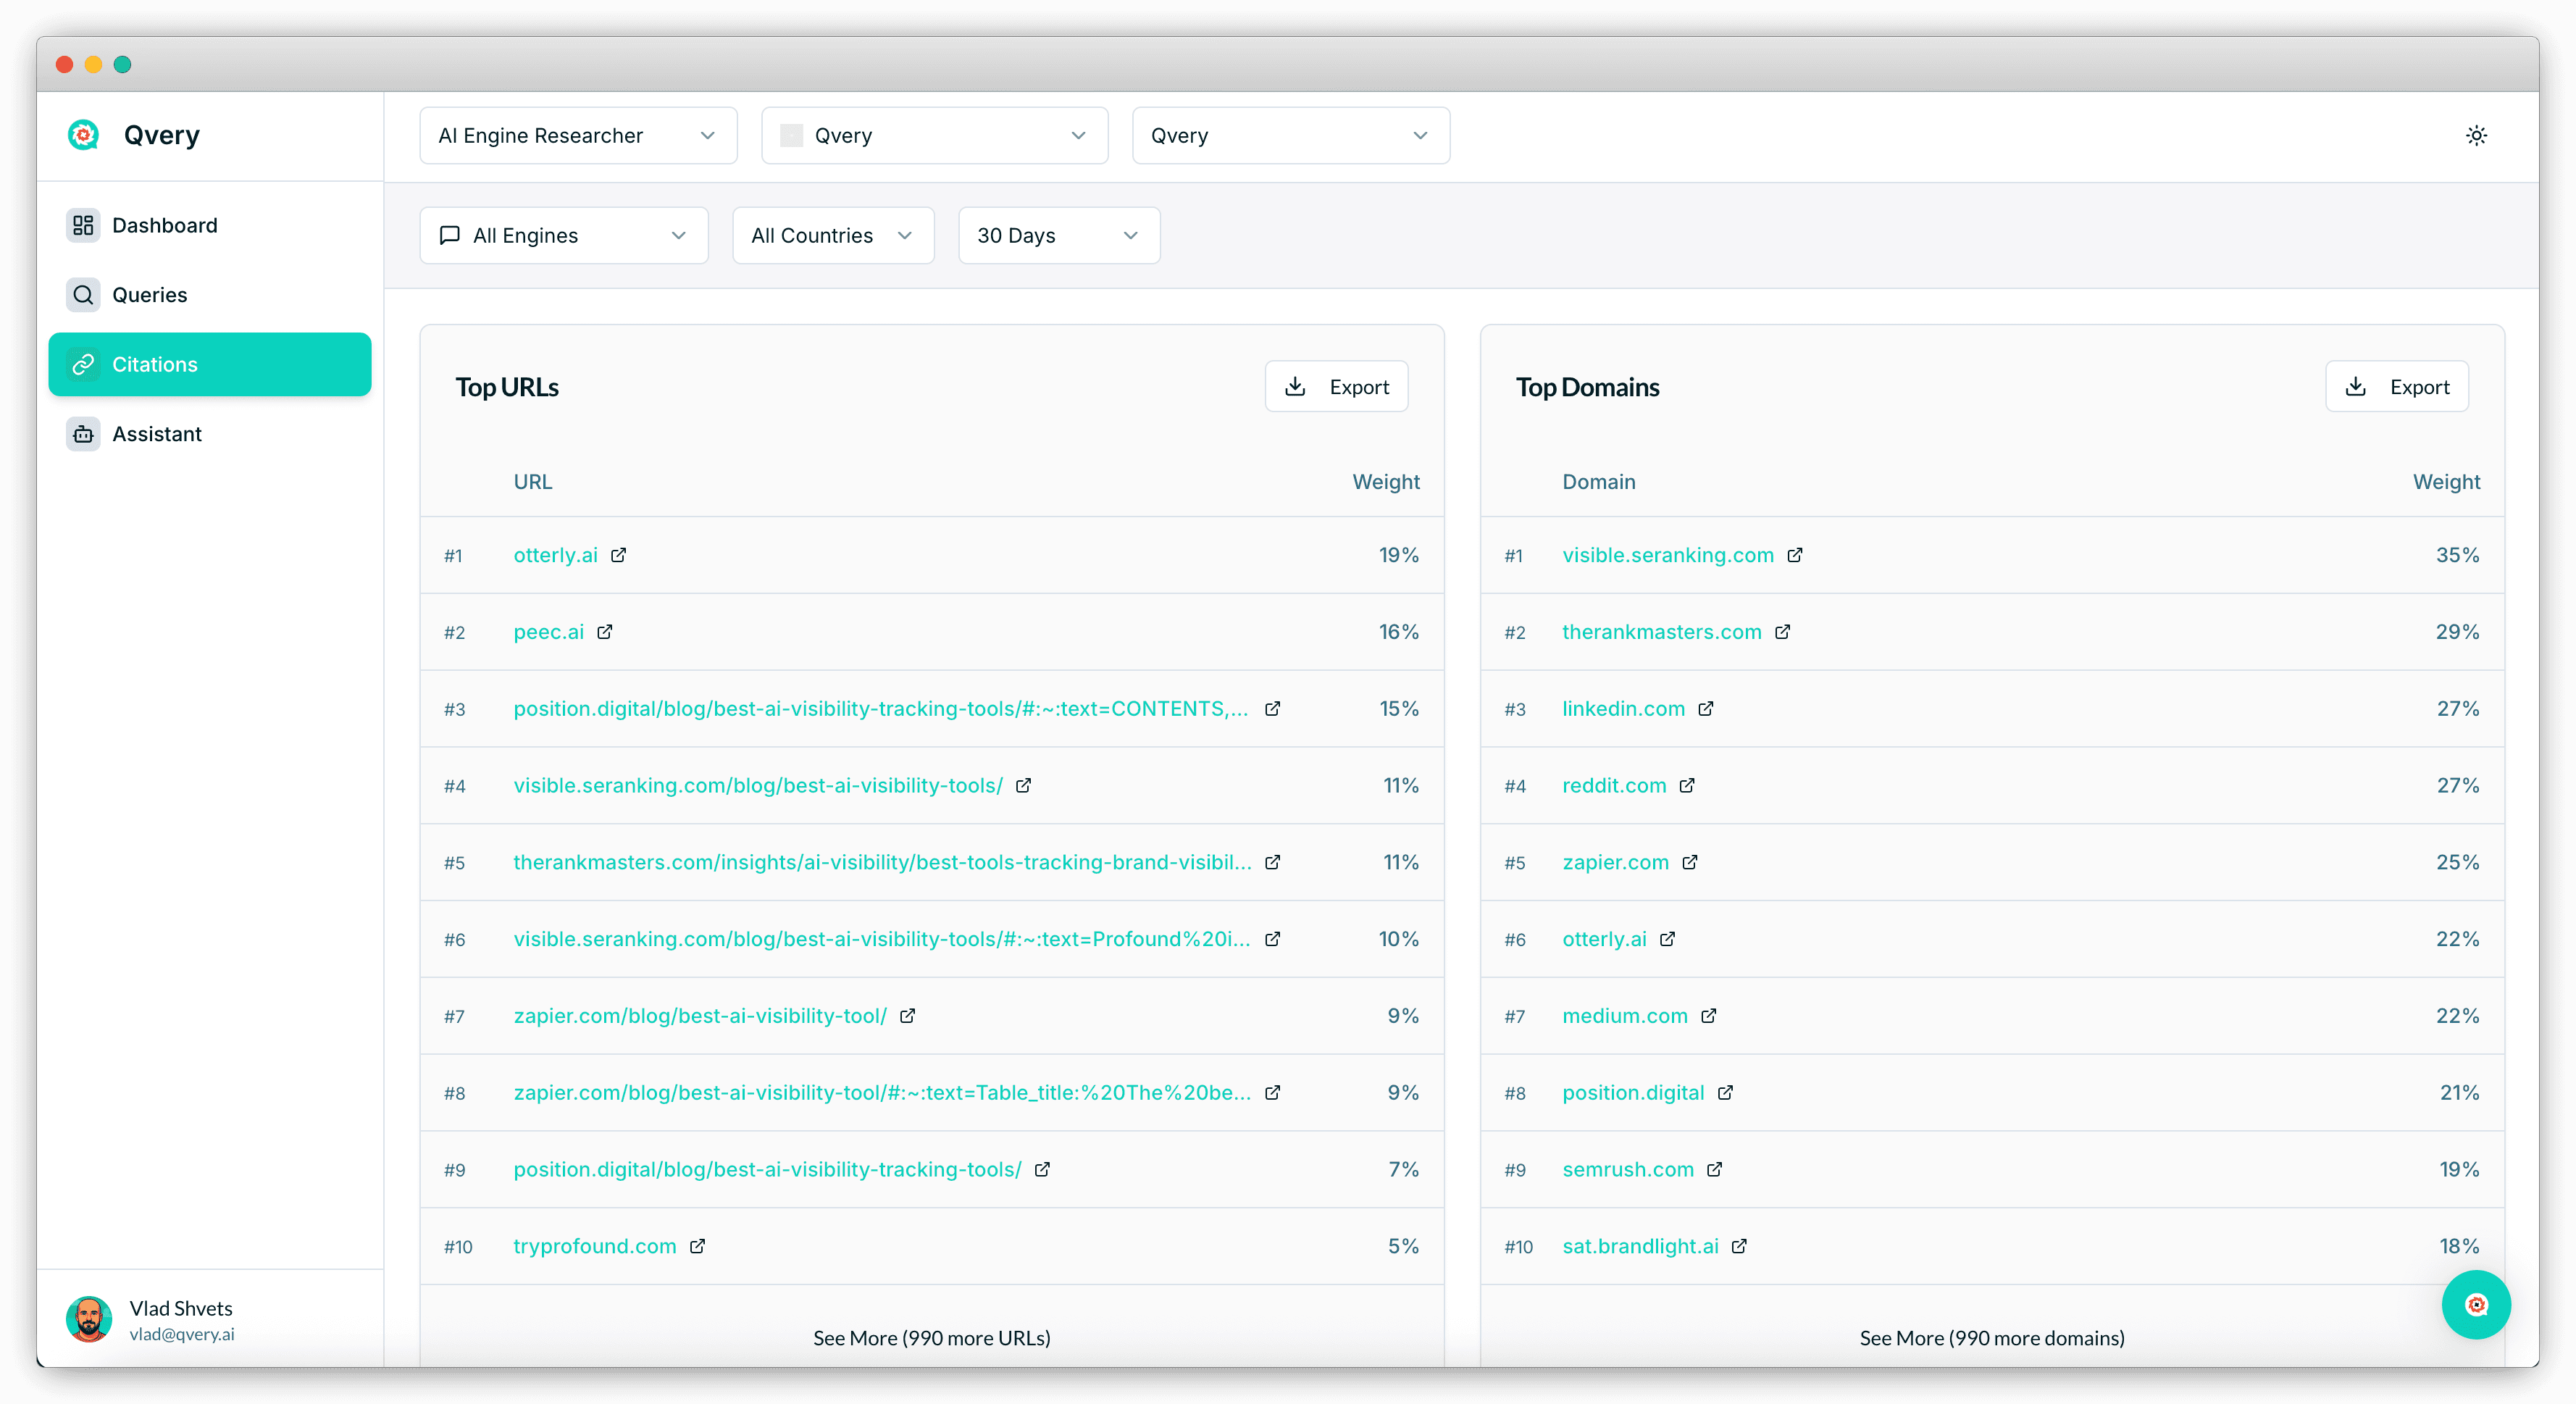Open the floating chat assistant bubble

[2475, 1304]
